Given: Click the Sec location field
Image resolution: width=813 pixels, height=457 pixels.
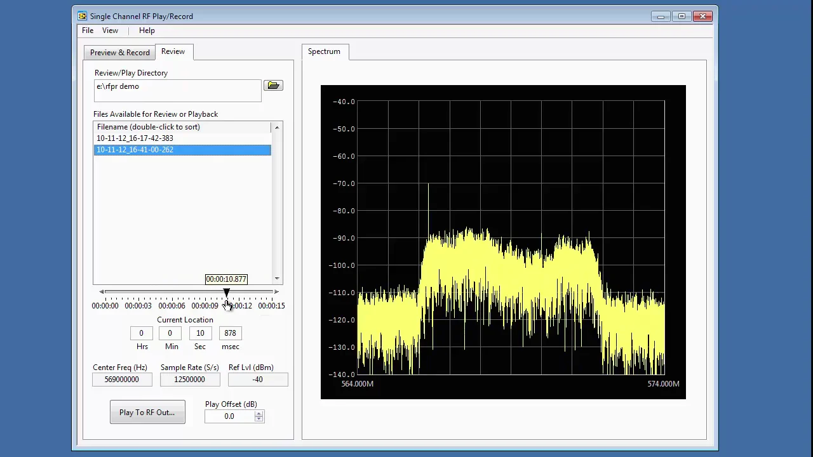Looking at the screenshot, I should click(200, 333).
